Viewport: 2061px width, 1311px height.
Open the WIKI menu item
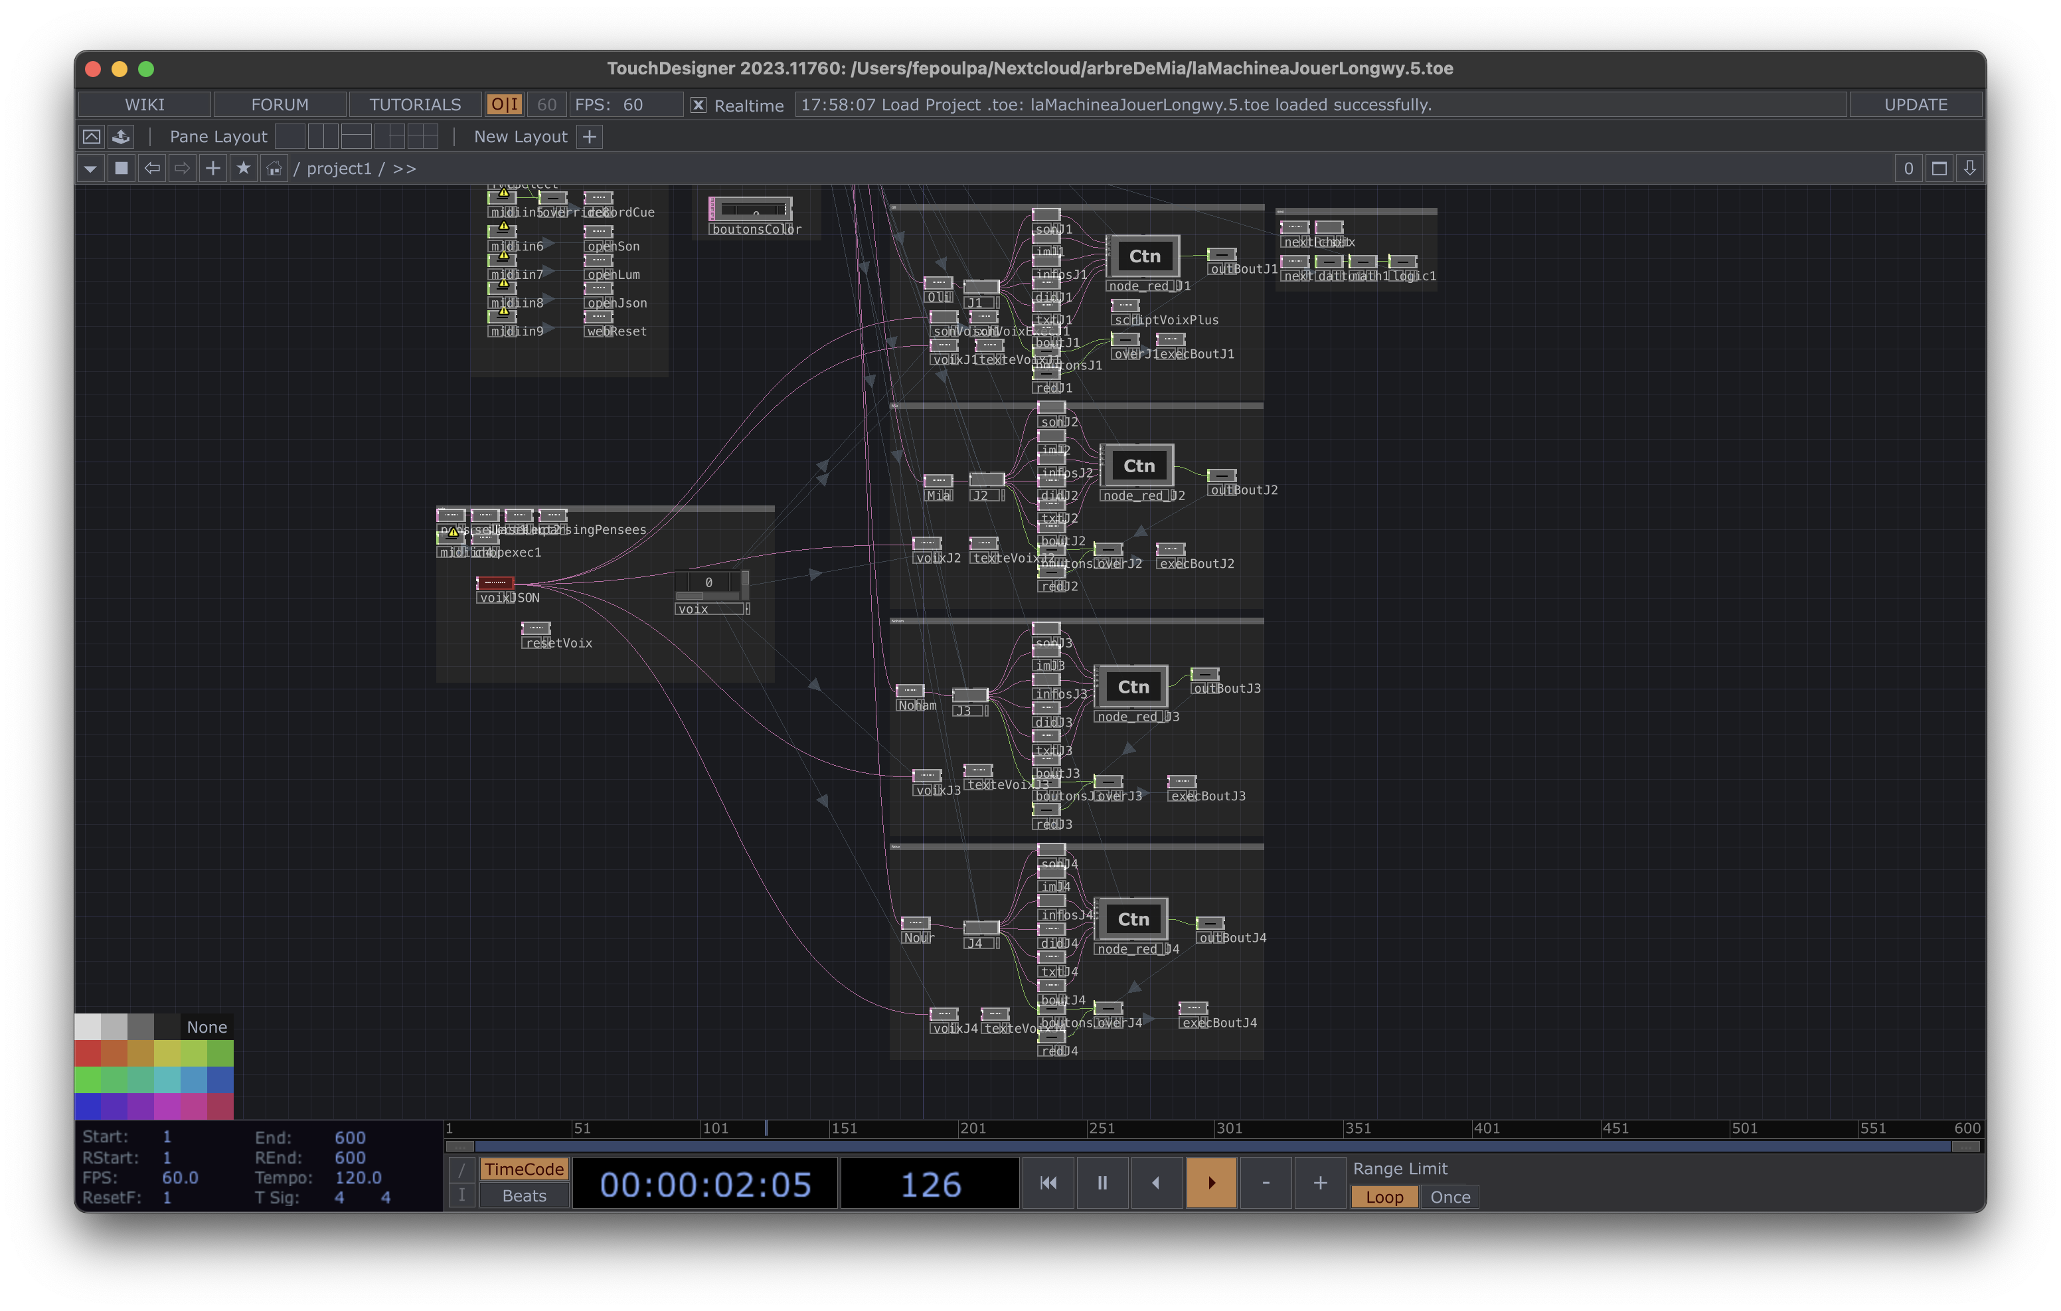[x=145, y=104]
